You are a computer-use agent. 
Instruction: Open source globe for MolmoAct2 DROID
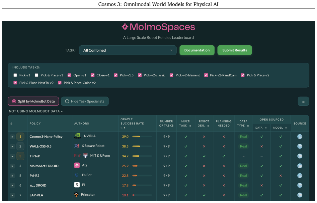click(300, 166)
